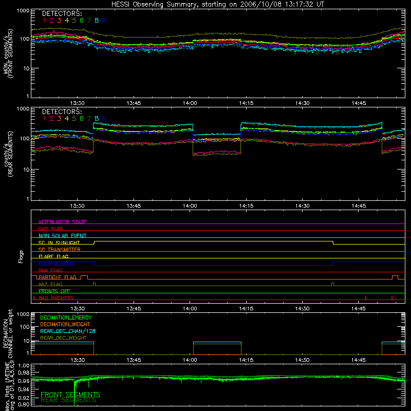The image size is (411, 411).
Task: Click 14:15 tick under rear segments plot
Action: coord(246,206)
